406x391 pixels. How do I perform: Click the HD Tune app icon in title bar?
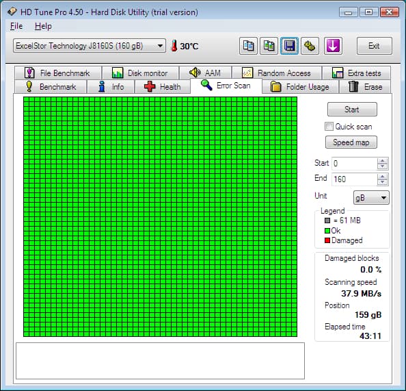coord(12,12)
